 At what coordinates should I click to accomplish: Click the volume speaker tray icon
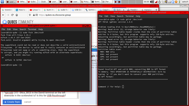coord(152,2)
